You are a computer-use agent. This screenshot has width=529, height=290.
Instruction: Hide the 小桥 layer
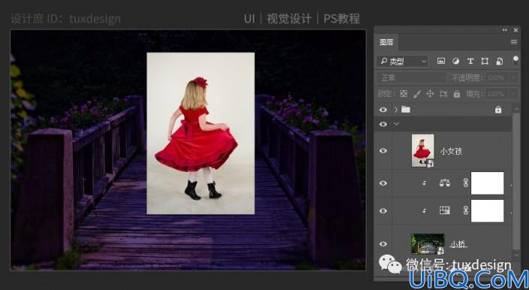(x=383, y=243)
